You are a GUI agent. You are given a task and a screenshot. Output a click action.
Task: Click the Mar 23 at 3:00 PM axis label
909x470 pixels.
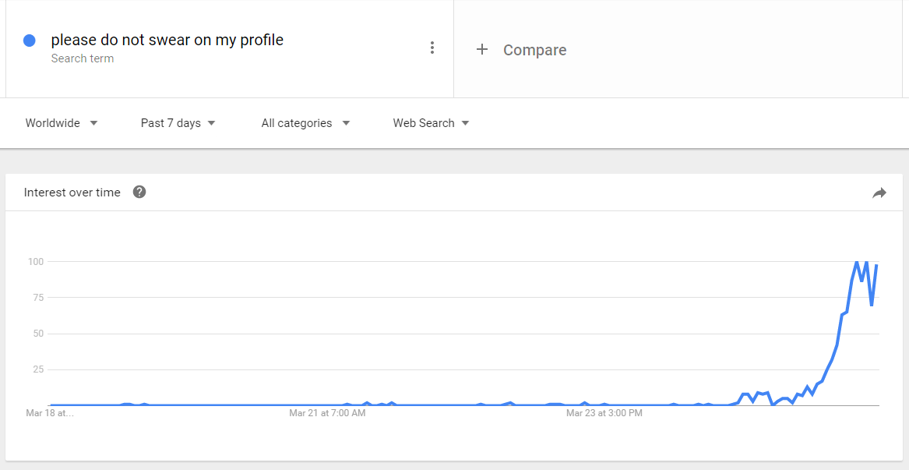click(x=604, y=413)
